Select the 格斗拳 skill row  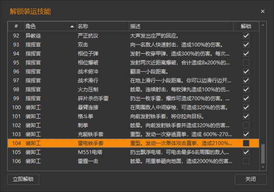(x=133, y=116)
